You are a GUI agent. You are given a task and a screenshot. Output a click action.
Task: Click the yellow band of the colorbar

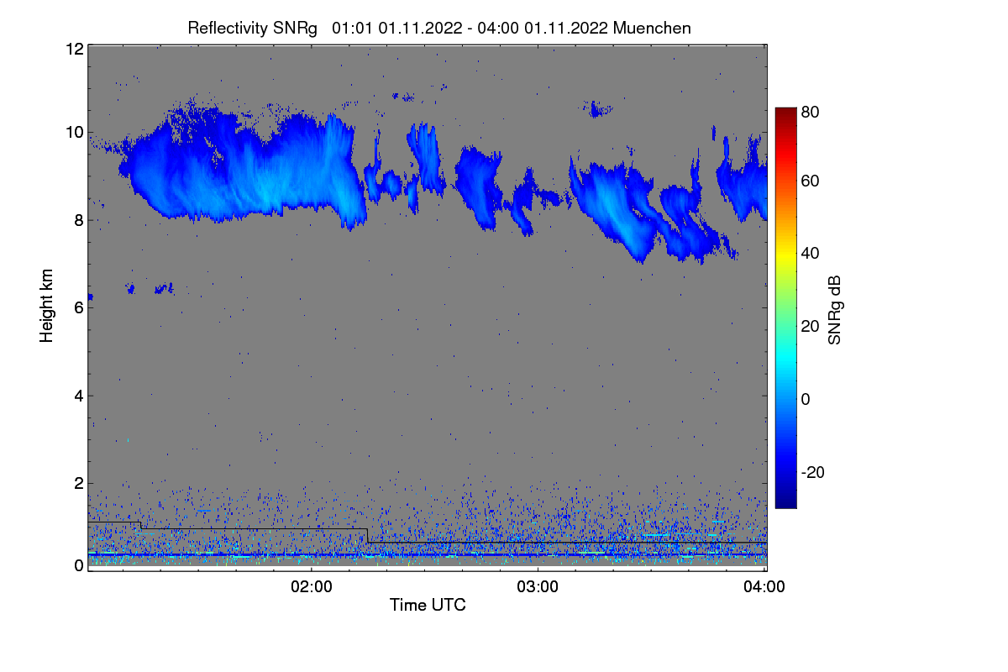pyautogui.click(x=785, y=256)
